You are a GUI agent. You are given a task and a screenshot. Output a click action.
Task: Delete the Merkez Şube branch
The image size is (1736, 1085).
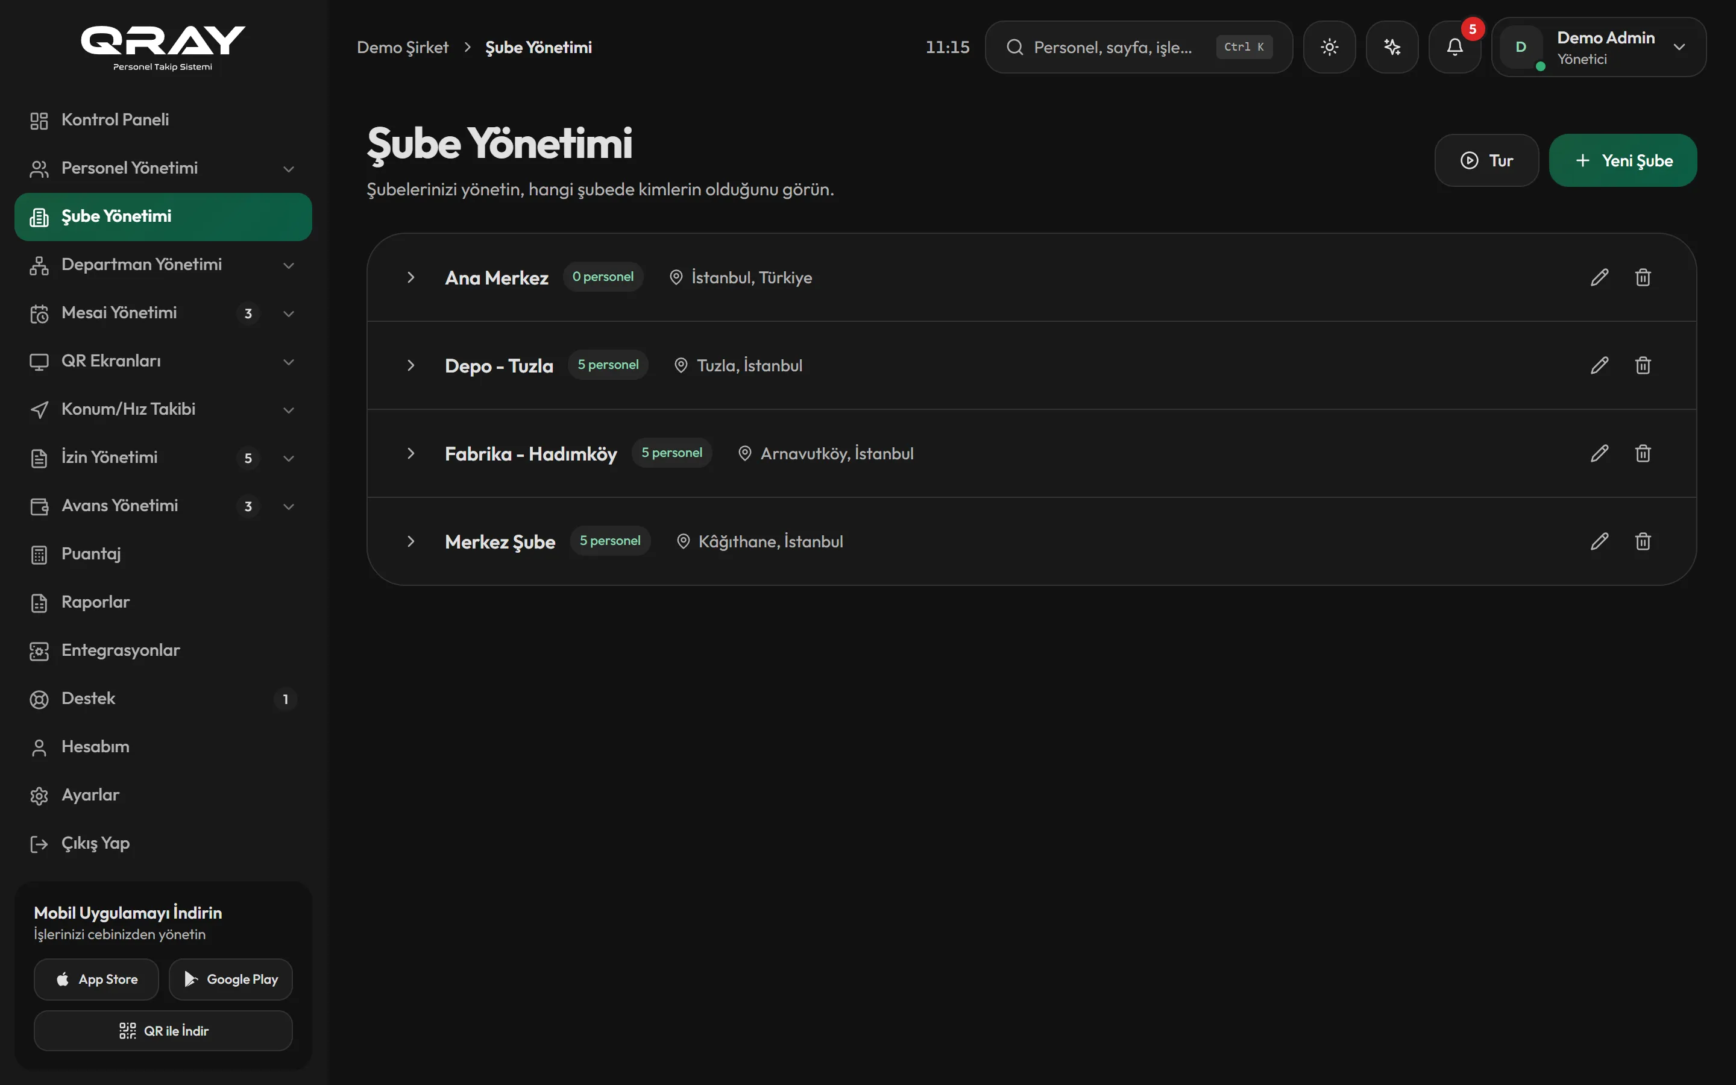(x=1643, y=541)
